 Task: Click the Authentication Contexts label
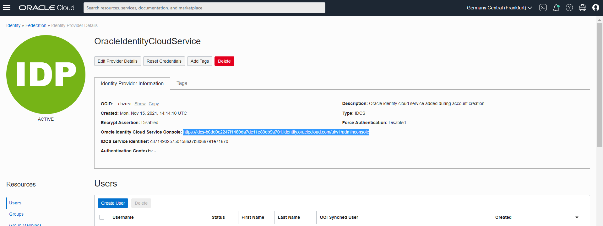[x=127, y=151]
